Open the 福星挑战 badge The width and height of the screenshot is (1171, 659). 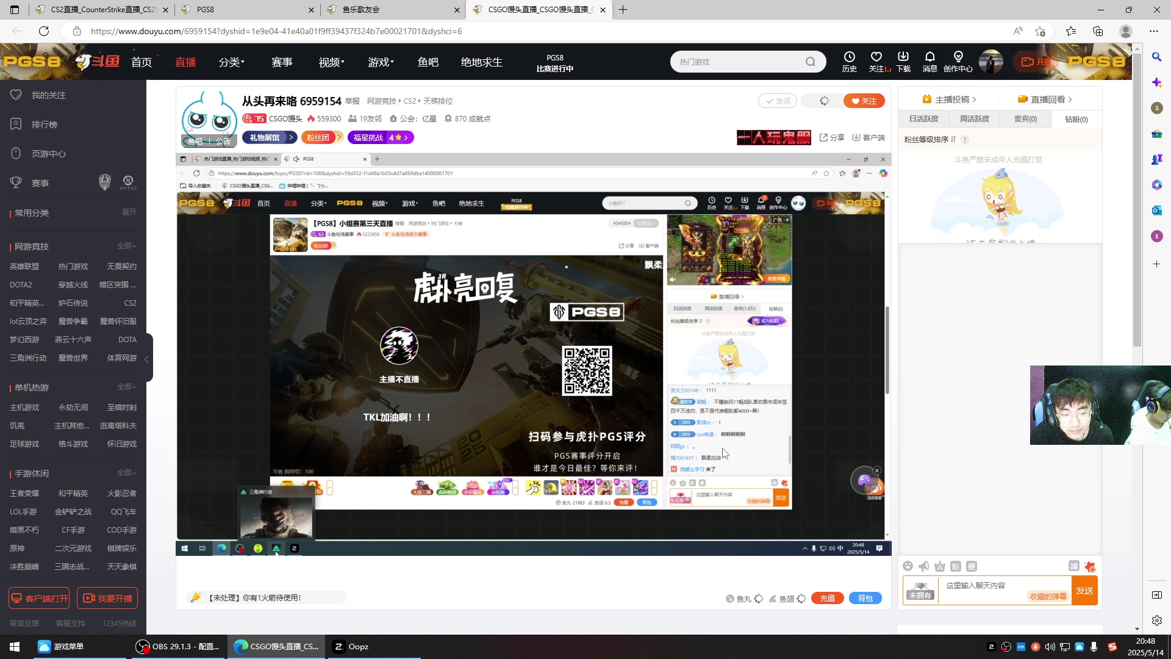click(x=381, y=138)
